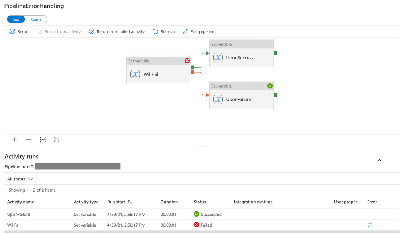Select the UponFailure row in activity runs
The width and height of the screenshot is (401, 235).
(x=202, y=214)
